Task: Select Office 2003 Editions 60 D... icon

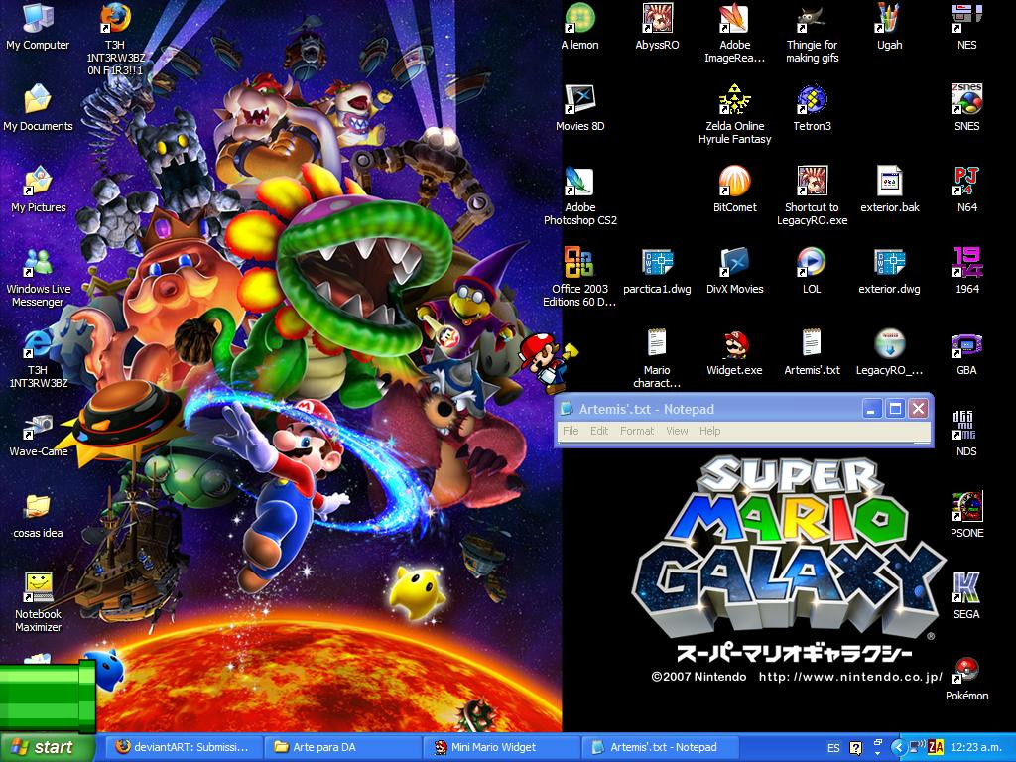Action: pyautogui.click(x=579, y=262)
